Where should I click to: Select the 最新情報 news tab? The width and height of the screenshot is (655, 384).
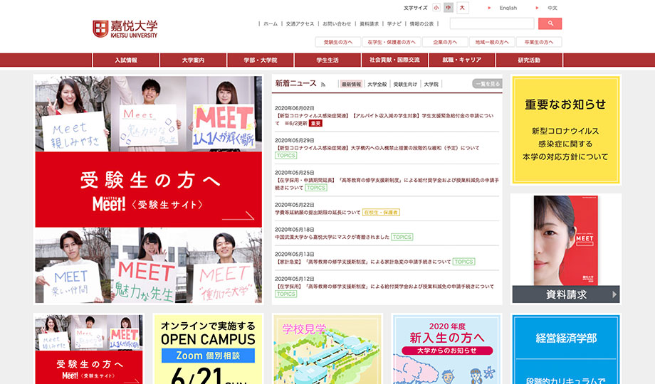coord(351,85)
